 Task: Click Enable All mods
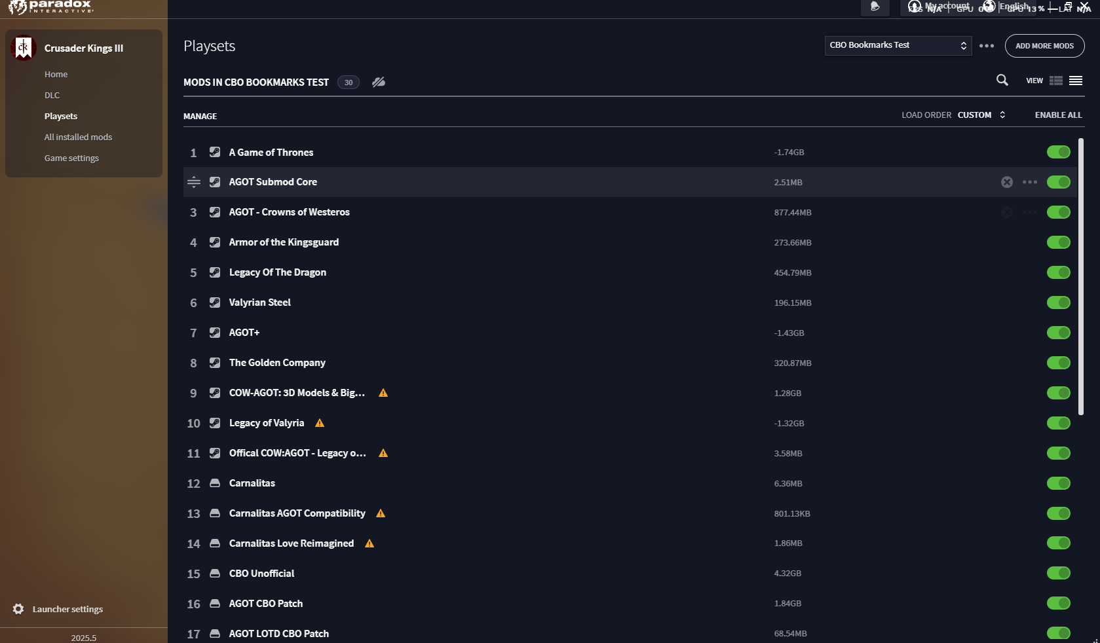point(1058,115)
